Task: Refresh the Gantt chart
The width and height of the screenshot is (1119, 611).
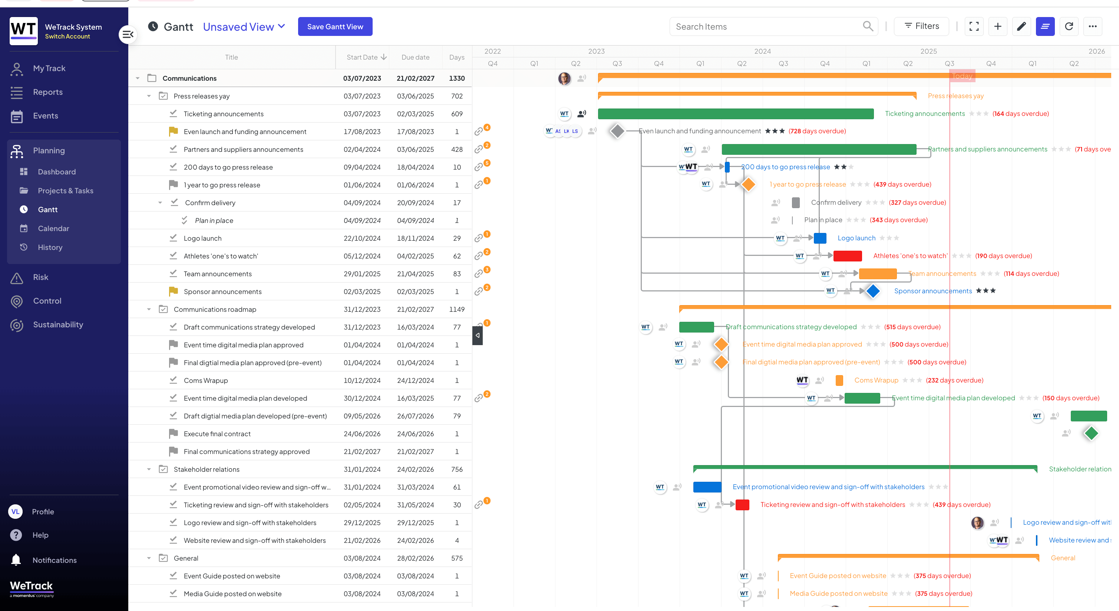Action: (x=1069, y=26)
